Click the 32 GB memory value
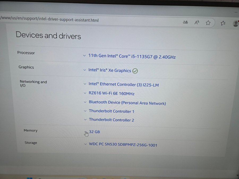 coord(94,132)
